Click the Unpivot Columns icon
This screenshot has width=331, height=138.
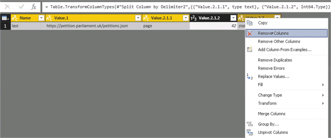tap(250, 132)
